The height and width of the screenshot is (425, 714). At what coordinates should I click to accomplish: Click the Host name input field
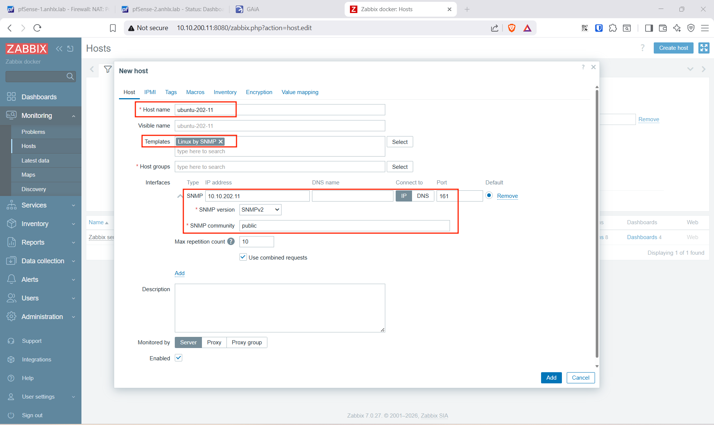280,110
